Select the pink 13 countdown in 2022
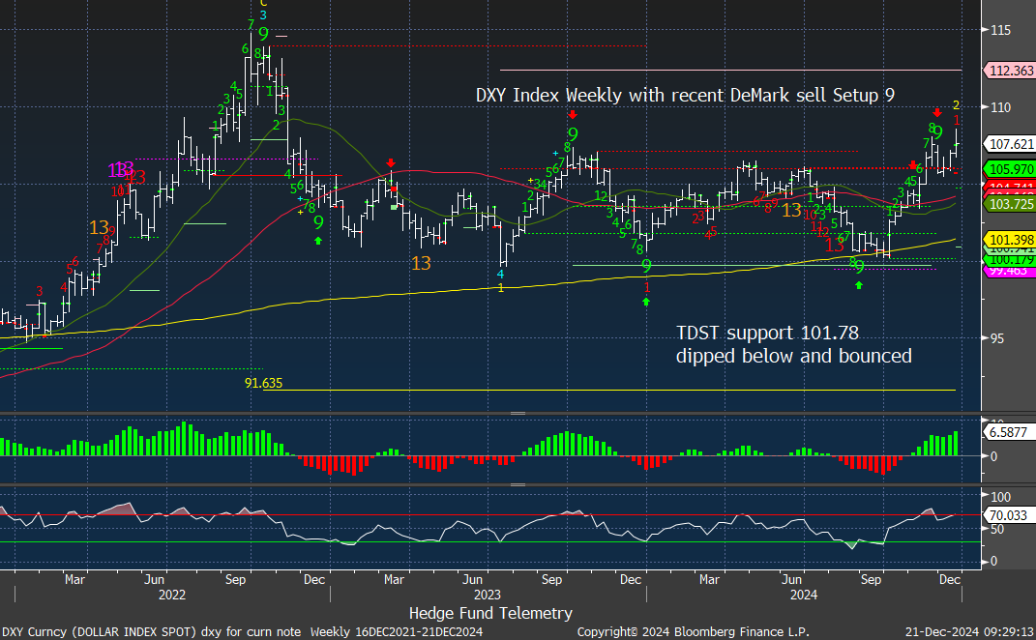 pos(121,170)
